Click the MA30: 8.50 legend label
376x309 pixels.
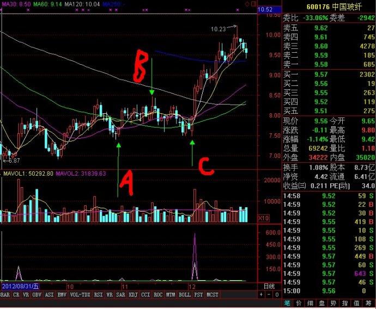click(x=16, y=4)
